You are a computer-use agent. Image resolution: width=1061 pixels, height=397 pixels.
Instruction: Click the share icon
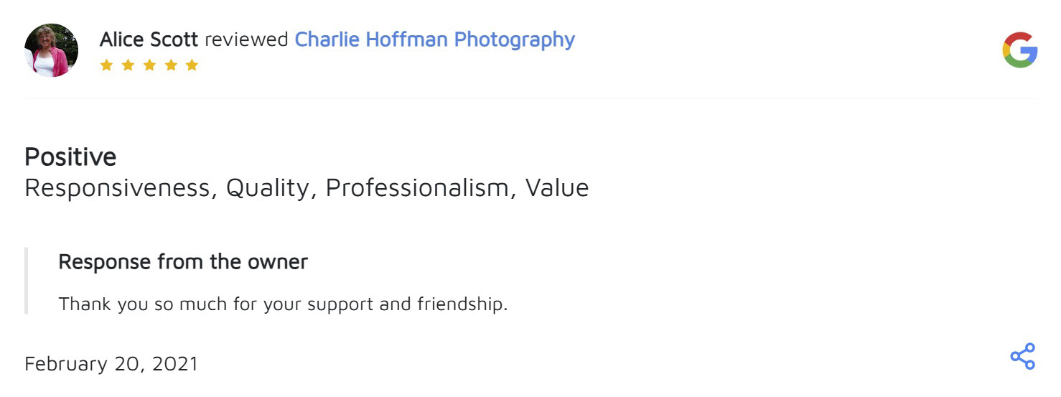click(x=1022, y=356)
